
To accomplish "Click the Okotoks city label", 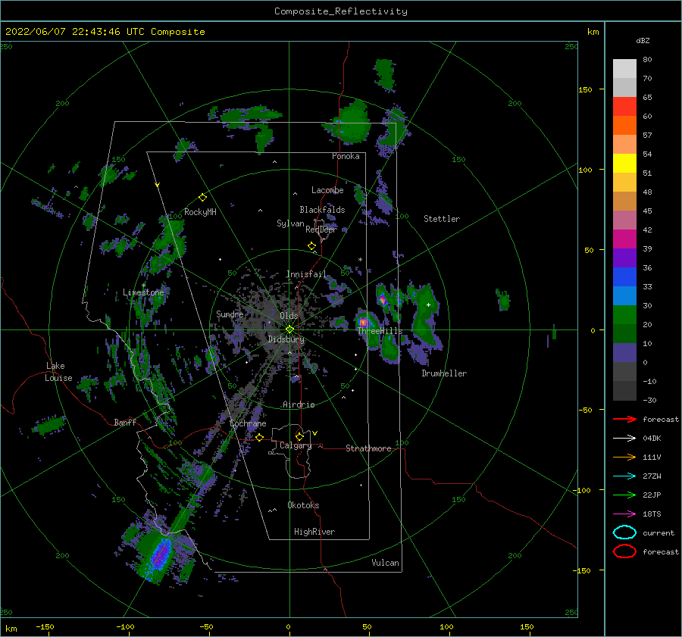I will 304,505.
